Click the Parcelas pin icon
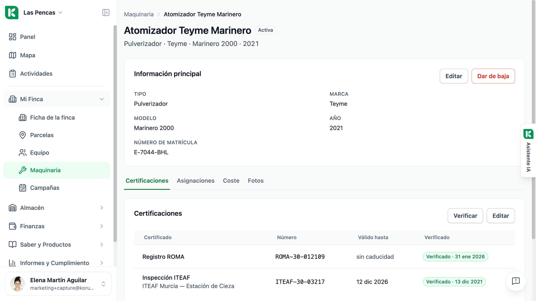The image size is (536, 301). click(x=23, y=135)
